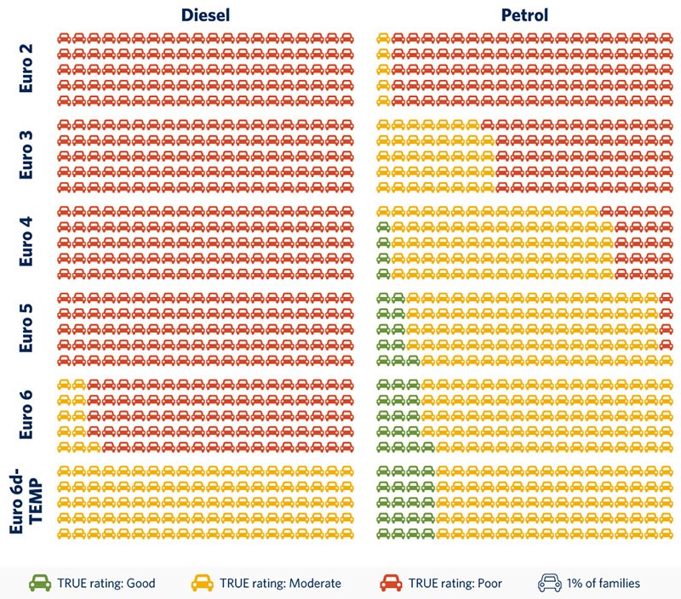The width and height of the screenshot is (681, 599).
Task: Click the top-left red car in Diesel Euro 2 grid
Action: (64, 38)
